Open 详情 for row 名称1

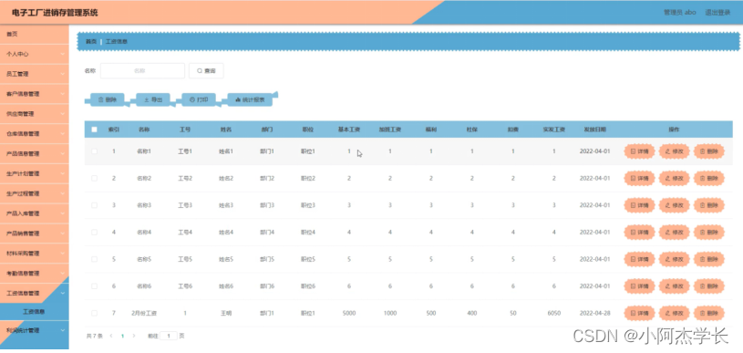click(640, 151)
